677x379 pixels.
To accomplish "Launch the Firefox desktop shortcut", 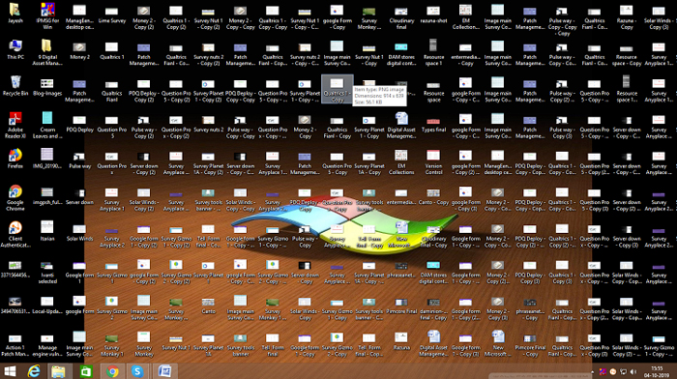I will pos(15,159).
